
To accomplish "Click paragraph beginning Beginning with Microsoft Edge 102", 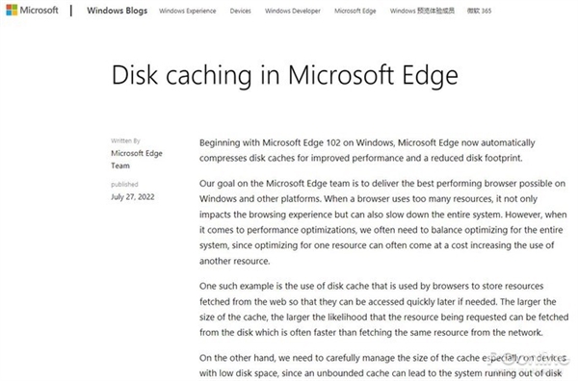I will (367, 150).
